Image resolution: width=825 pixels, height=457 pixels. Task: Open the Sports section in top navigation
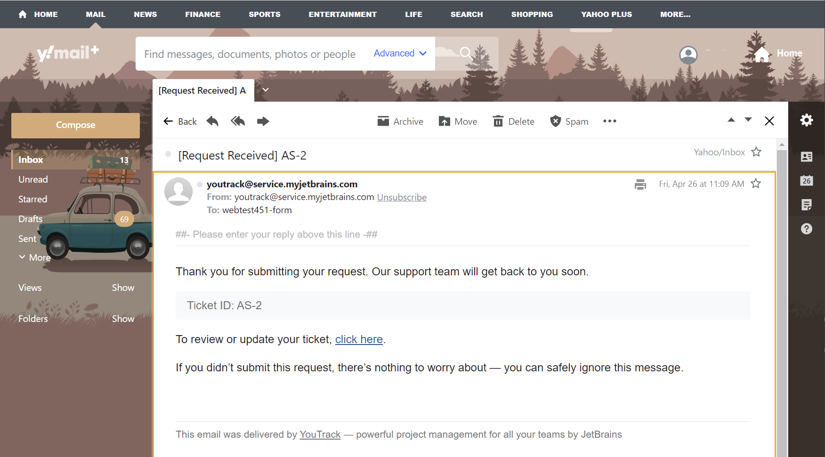click(265, 14)
